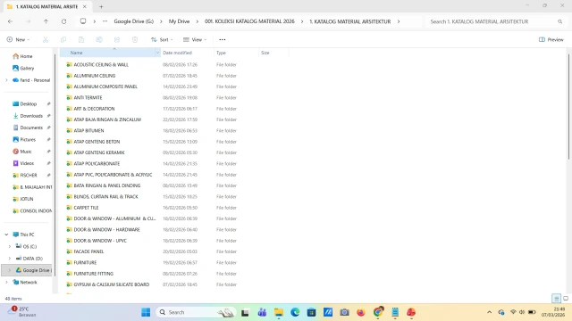Open the View dropdown

click(x=195, y=39)
